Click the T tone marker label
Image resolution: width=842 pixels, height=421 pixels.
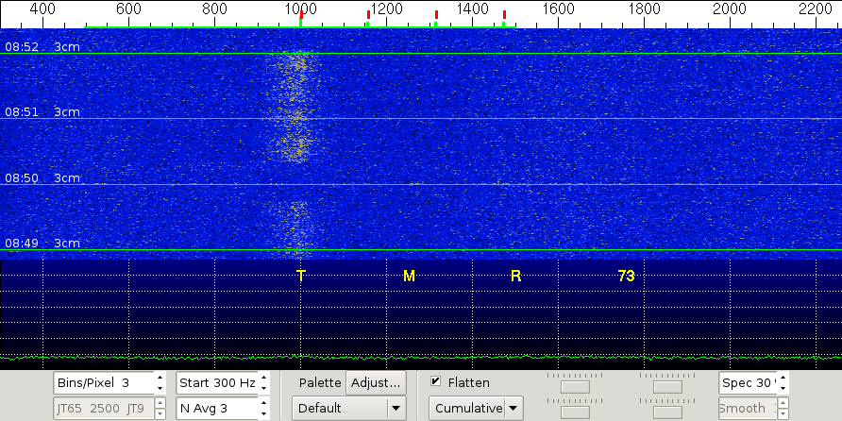301,276
